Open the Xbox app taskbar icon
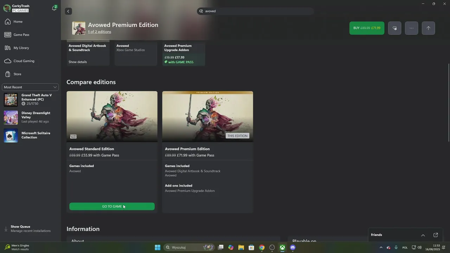Image resolution: width=450 pixels, height=253 pixels. (282, 247)
